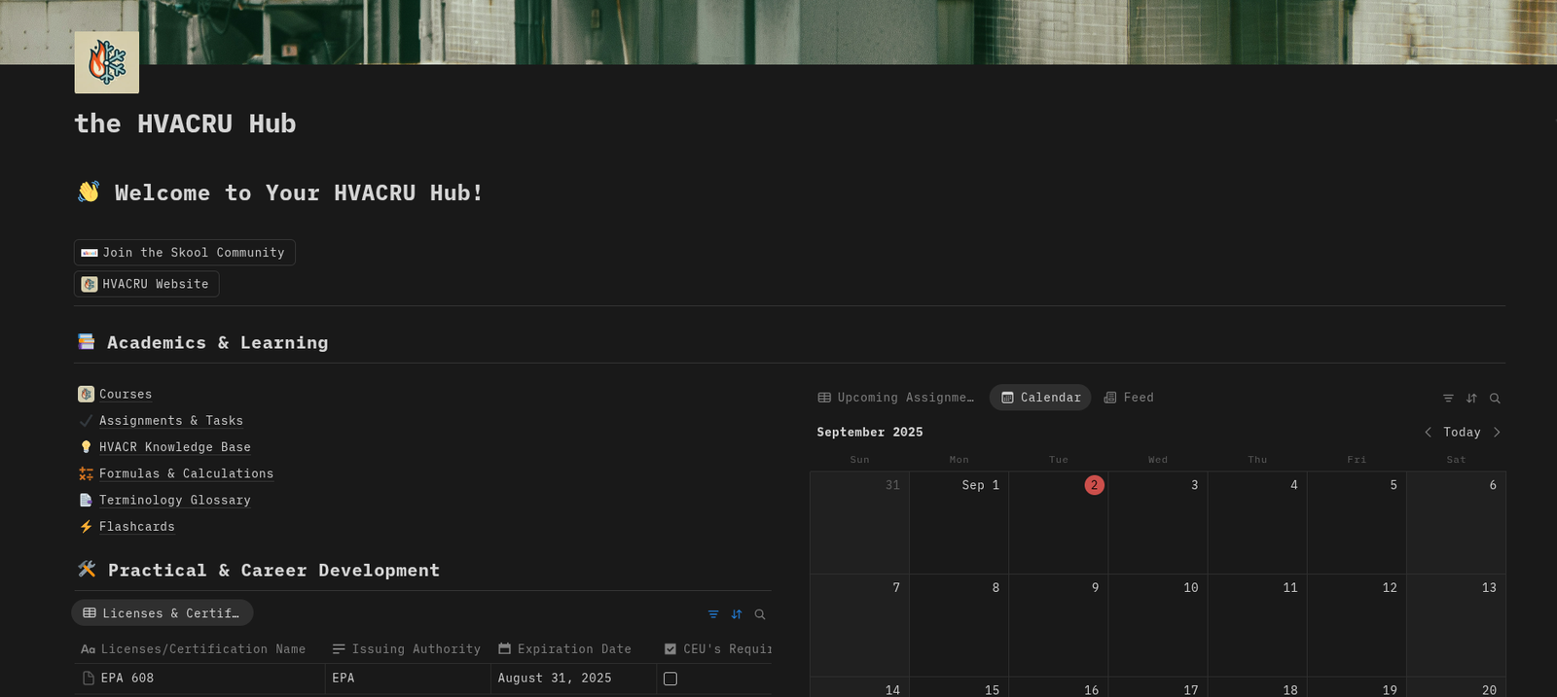Switch to the Feed view tab
The image size is (1557, 697).
coord(1129,398)
